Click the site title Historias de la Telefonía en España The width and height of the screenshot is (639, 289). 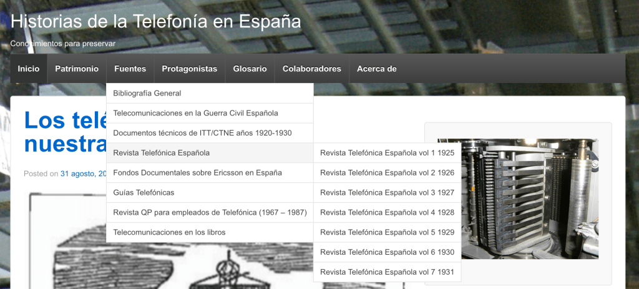[x=155, y=21]
